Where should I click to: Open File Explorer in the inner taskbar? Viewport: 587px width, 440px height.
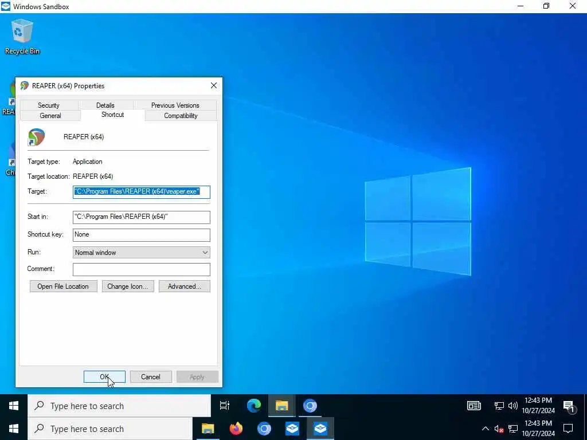click(281, 406)
